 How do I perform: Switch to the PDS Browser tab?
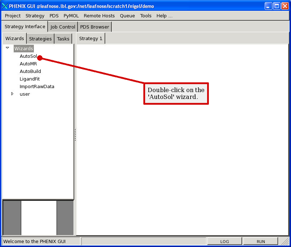(x=94, y=27)
